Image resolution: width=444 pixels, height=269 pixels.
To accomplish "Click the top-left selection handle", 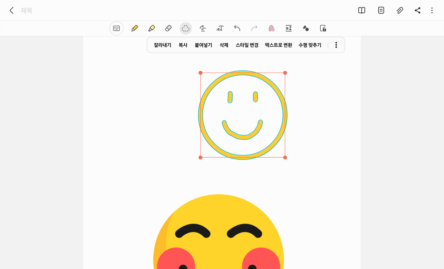I will tap(201, 73).
